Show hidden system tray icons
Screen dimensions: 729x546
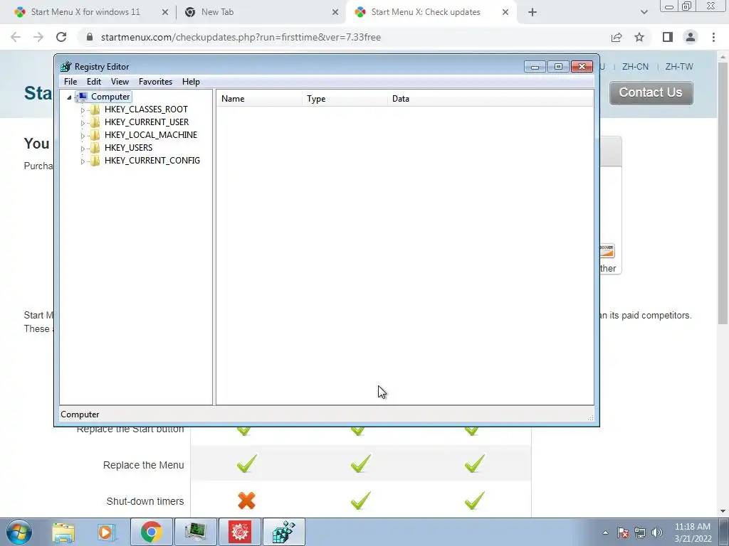605,532
